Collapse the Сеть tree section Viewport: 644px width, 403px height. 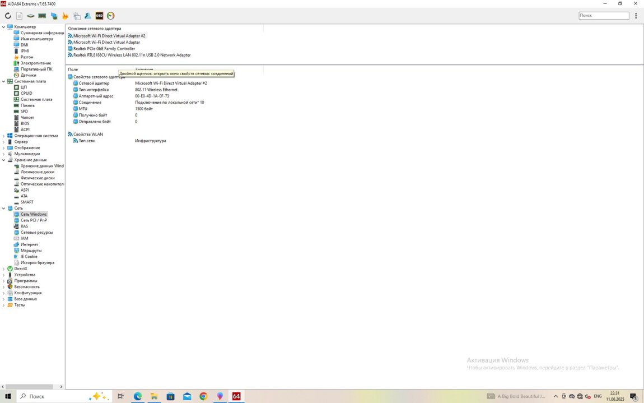[x=4, y=209]
